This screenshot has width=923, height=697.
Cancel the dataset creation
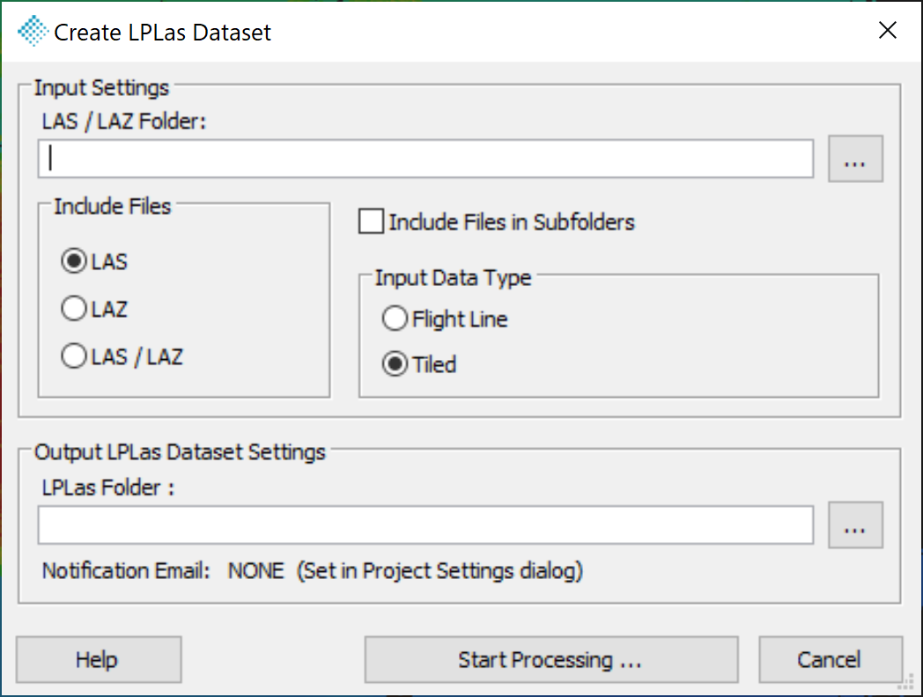(x=830, y=659)
